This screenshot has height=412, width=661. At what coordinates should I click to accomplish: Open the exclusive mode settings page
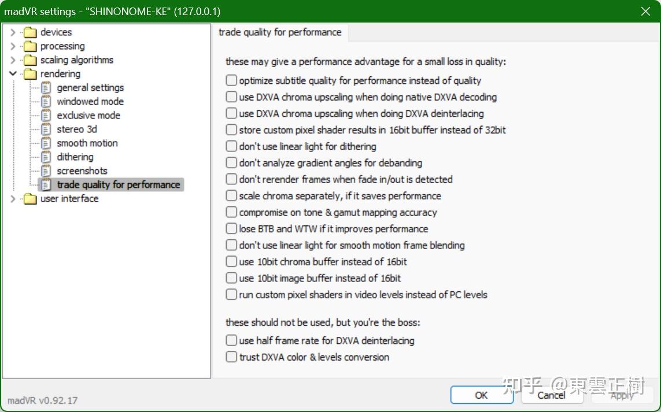coord(88,116)
